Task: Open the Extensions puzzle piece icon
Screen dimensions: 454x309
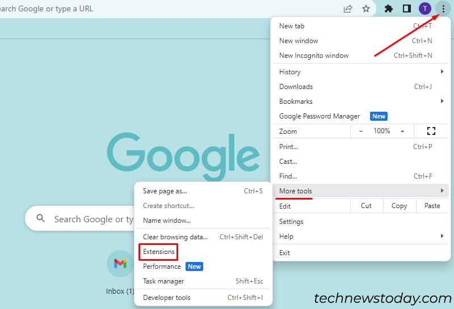Action: pos(389,9)
